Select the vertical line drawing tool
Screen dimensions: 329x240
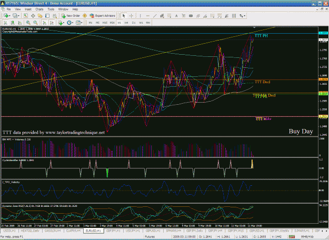[141, 16]
